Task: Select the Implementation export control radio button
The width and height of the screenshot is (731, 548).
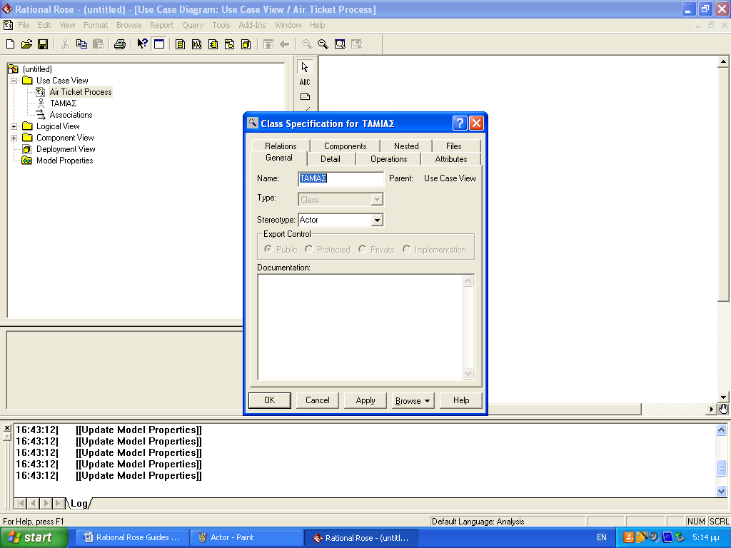Action: tap(406, 249)
